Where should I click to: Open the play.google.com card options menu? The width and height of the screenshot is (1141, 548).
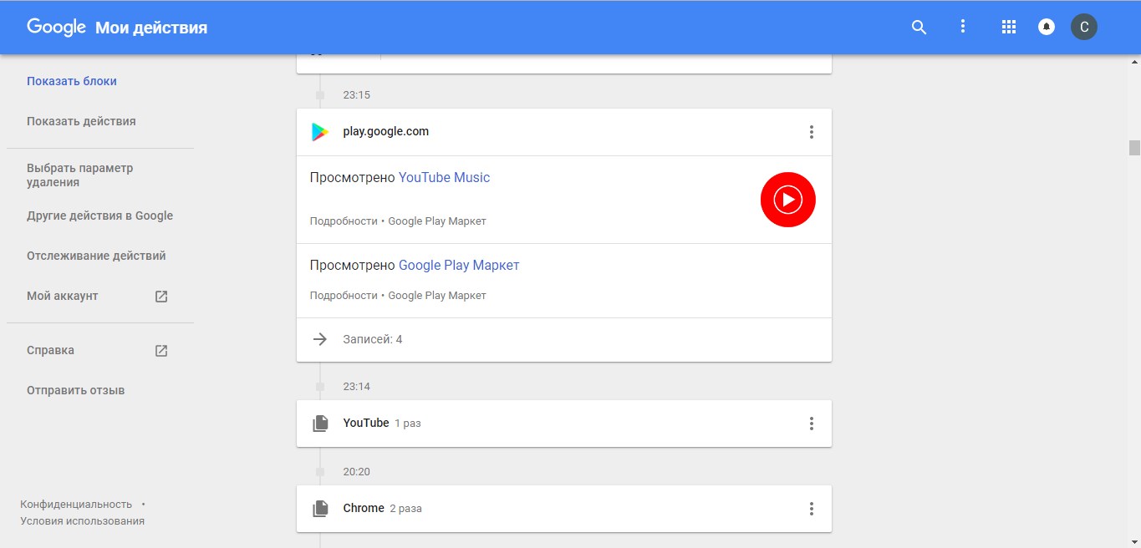(x=811, y=132)
